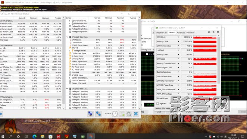Click the left sensor pane vertical scrollbar
Image resolution: width=247 pixels, height=139 pixels.
(x=63, y=63)
